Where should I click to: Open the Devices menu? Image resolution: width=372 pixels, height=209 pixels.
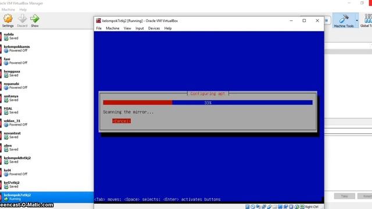point(154,28)
